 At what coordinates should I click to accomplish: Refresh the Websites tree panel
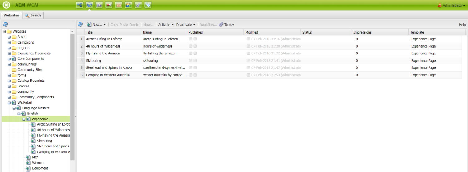[6, 24]
